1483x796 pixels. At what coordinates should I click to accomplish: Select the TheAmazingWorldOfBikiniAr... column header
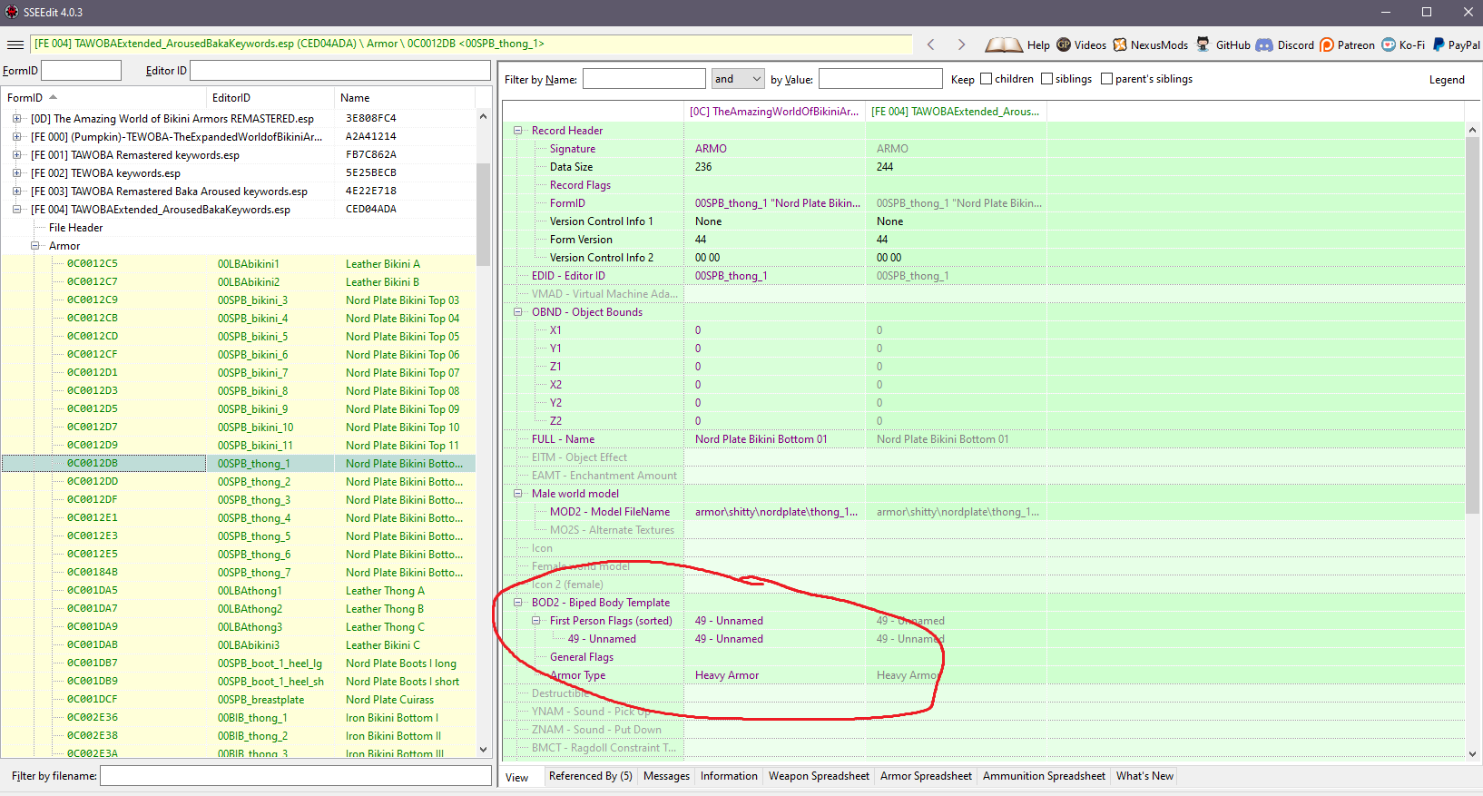pos(774,112)
